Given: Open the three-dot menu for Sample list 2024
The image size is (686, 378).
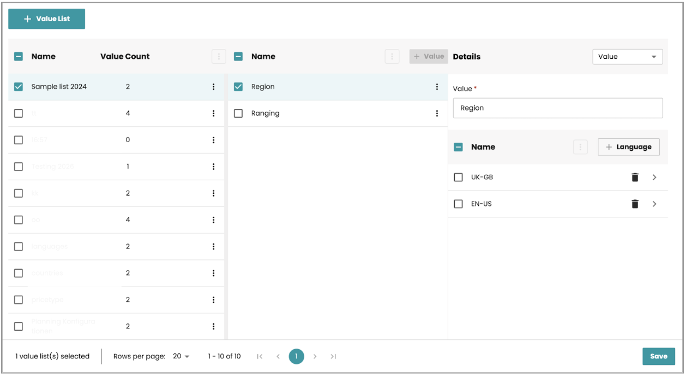Looking at the screenshot, I should (x=213, y=87).
